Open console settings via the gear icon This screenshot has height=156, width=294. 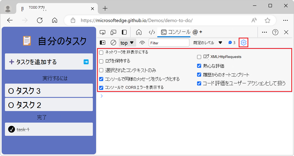tap(243, 42)
